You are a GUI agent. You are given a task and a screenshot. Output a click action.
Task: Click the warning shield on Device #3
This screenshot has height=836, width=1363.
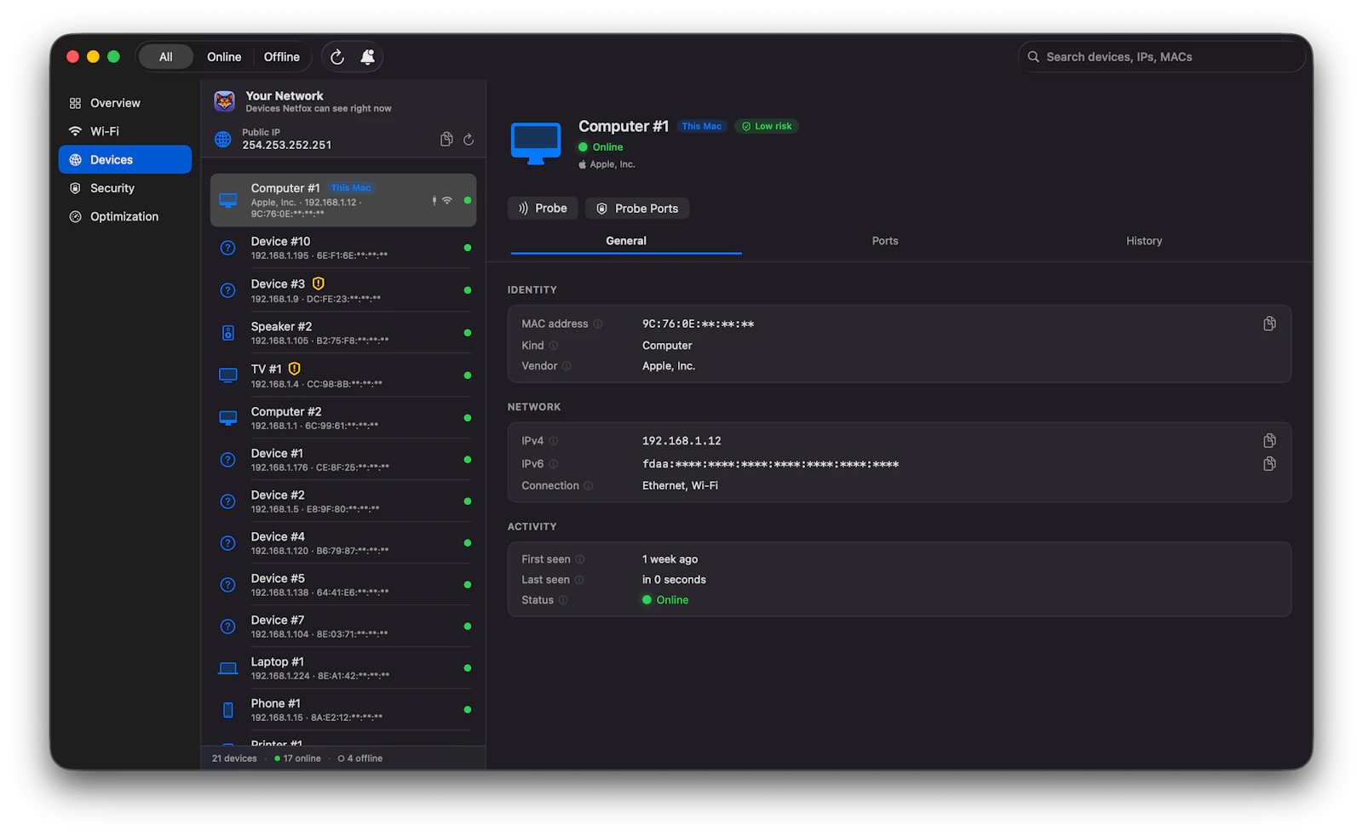pos(318,283)
